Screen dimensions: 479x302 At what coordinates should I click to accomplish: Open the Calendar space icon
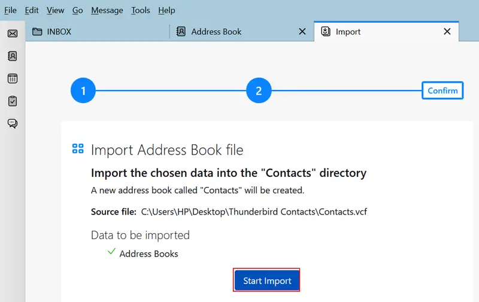(x=12, y=78)
